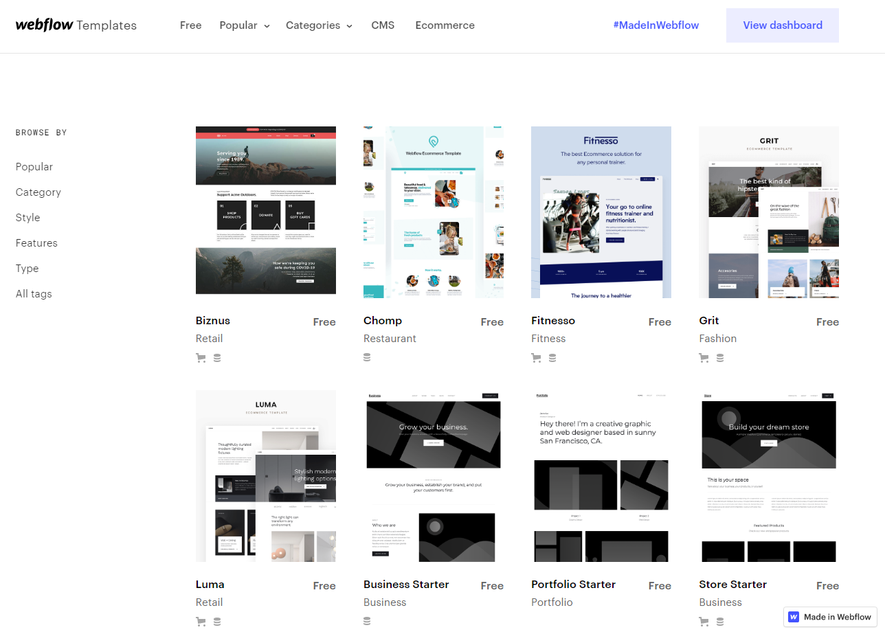Screen dimensions: 885x632
Task: Click the Biznus CMS database icon
Action: coord(217,357)
